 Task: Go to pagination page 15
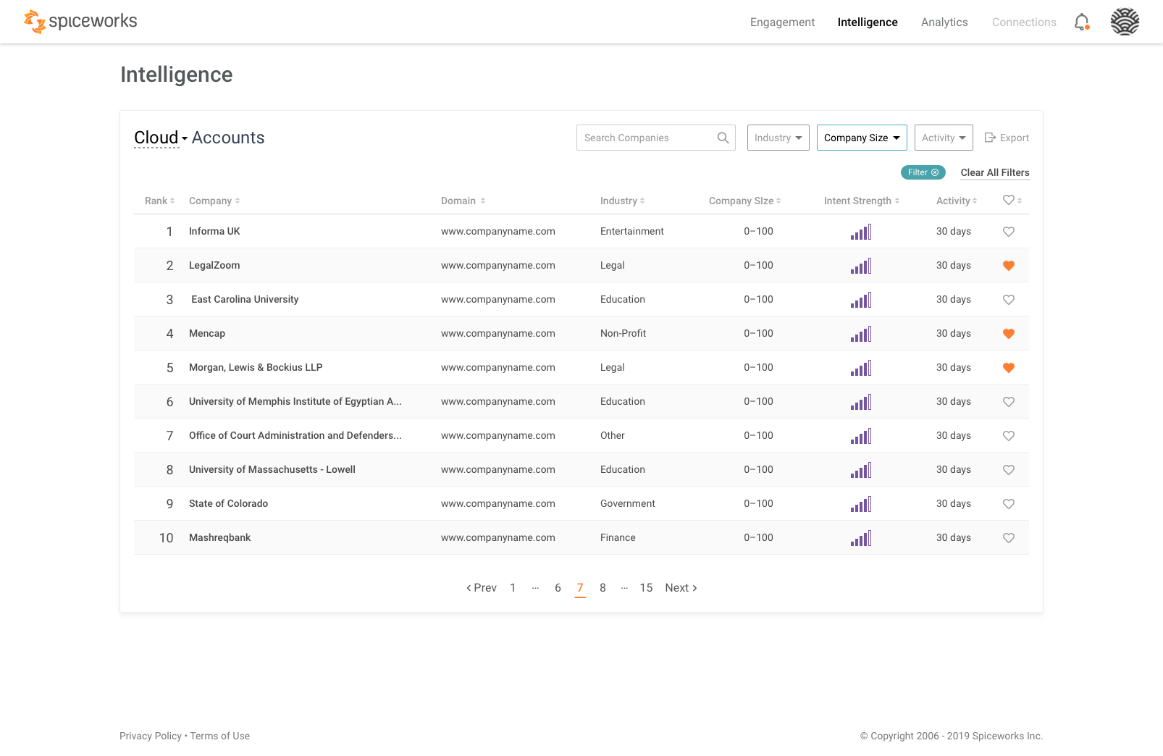pyautogui.click(x=646, y=588)
